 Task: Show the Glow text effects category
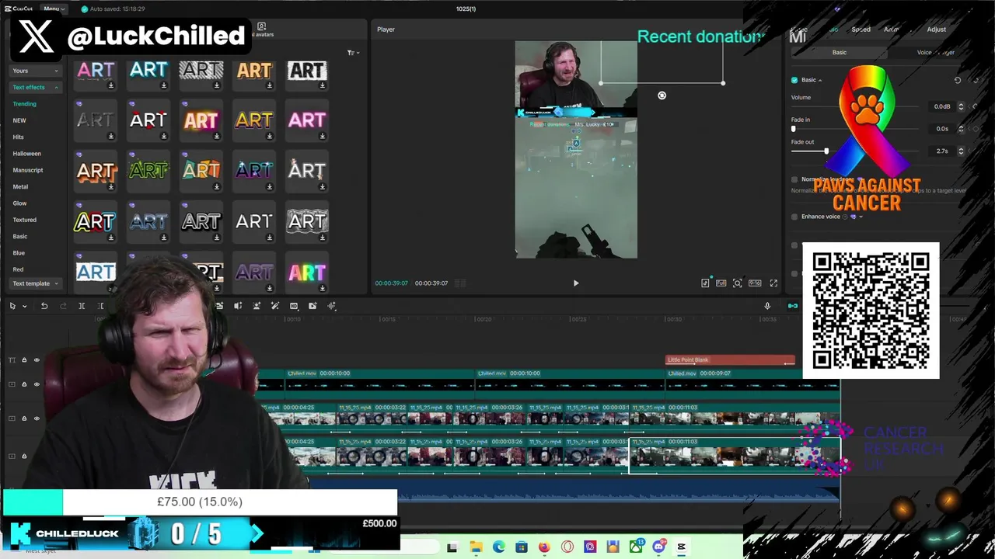19,203
